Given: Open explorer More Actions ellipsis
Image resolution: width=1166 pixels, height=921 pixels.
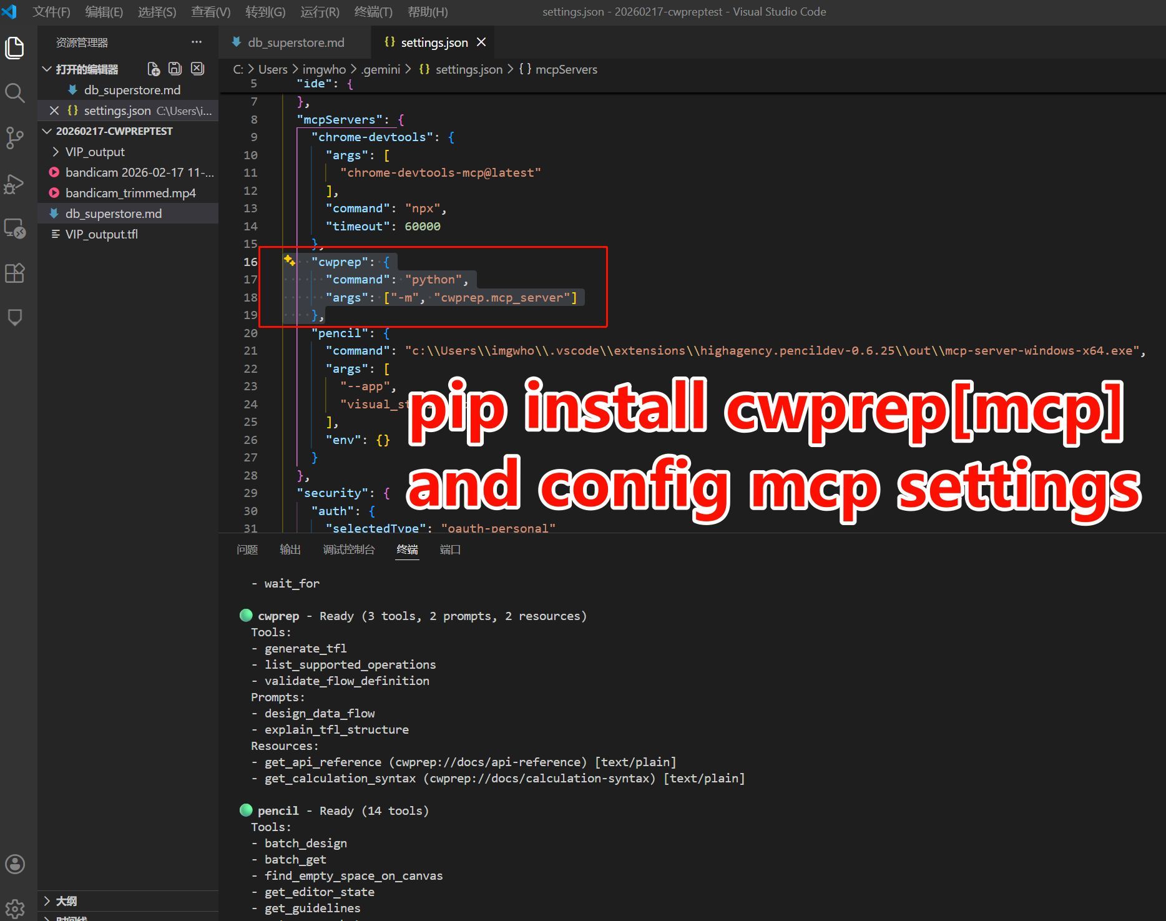Looking at the screenshot, I should point(197,42).
